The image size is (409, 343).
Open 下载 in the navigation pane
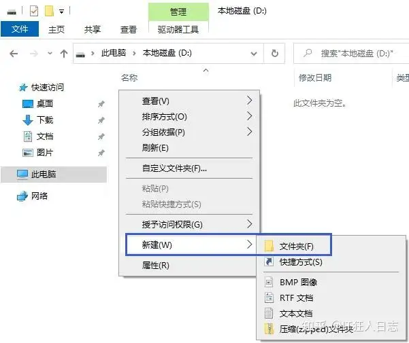38,120
